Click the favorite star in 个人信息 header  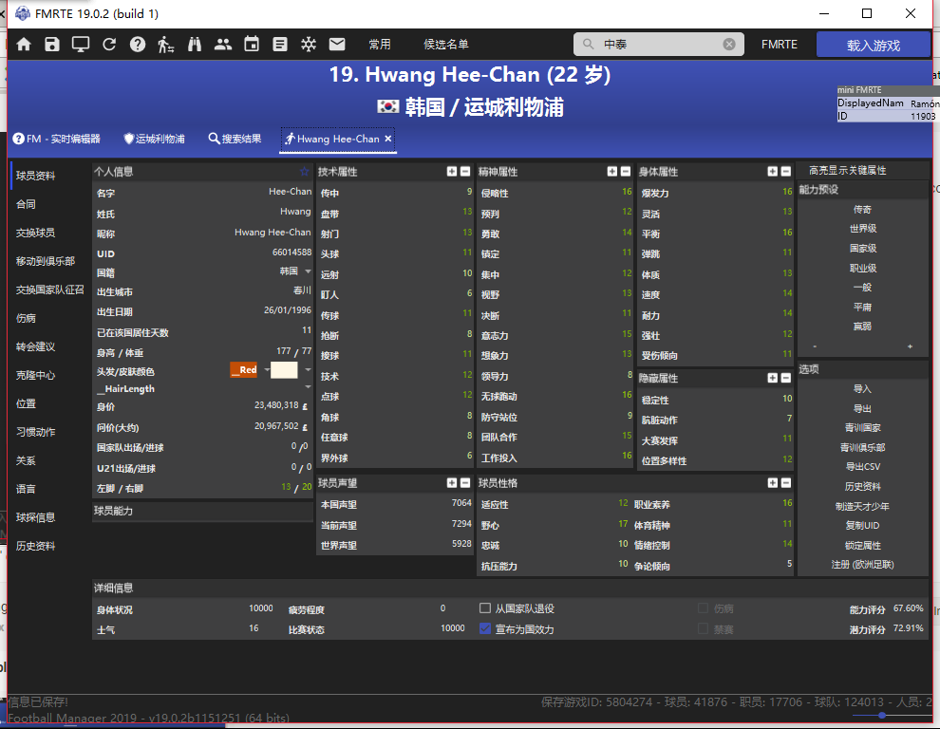click(x=304, y=172)
